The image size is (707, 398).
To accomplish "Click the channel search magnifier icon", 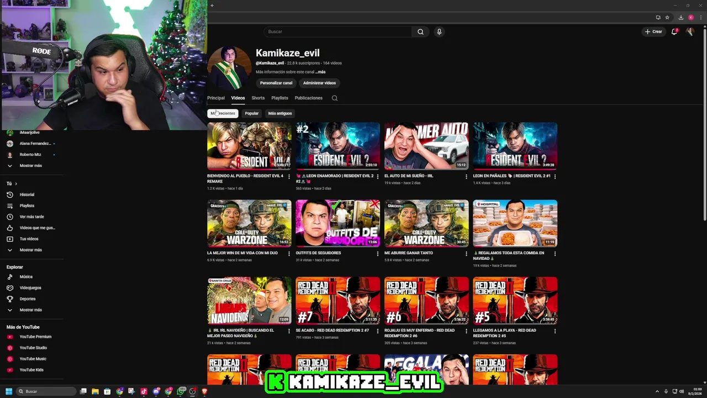I will pos(334,98).
